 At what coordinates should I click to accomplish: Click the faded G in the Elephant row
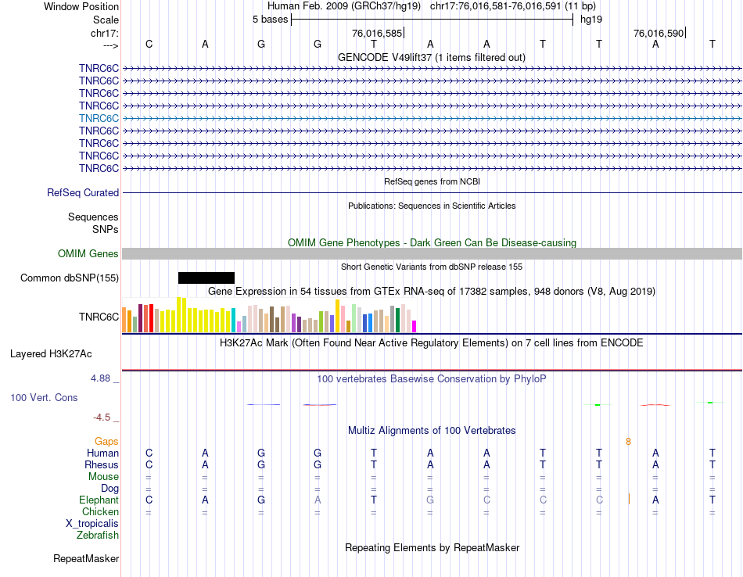[x=430, y=500]
